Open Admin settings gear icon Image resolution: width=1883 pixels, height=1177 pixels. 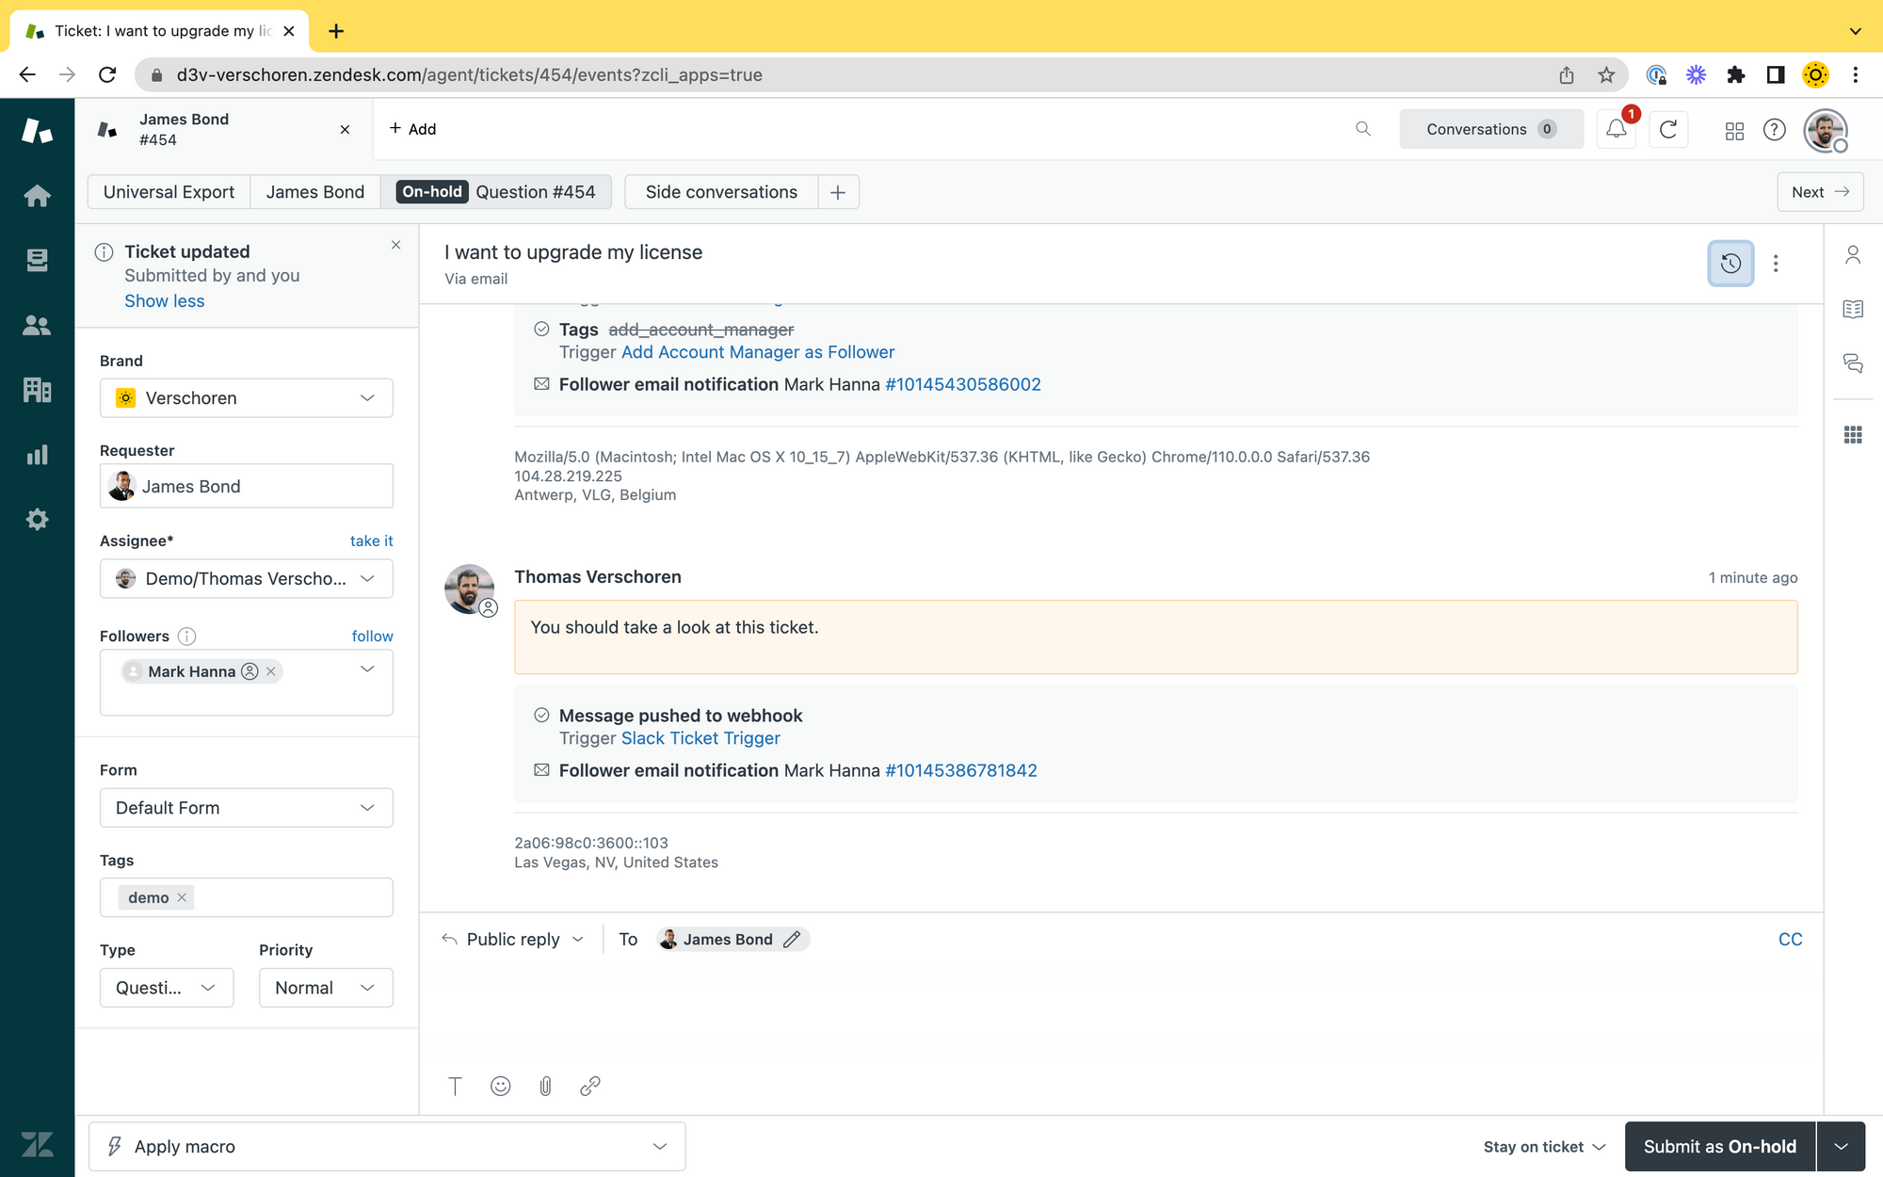(x=37, y=520)
